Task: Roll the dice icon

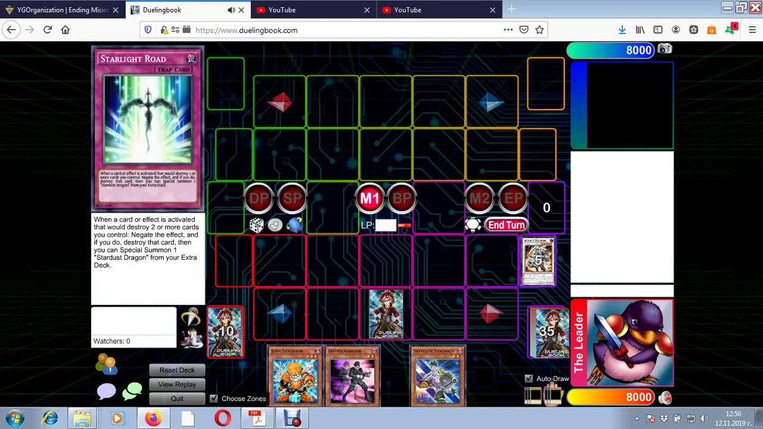Action: point(256,225)
